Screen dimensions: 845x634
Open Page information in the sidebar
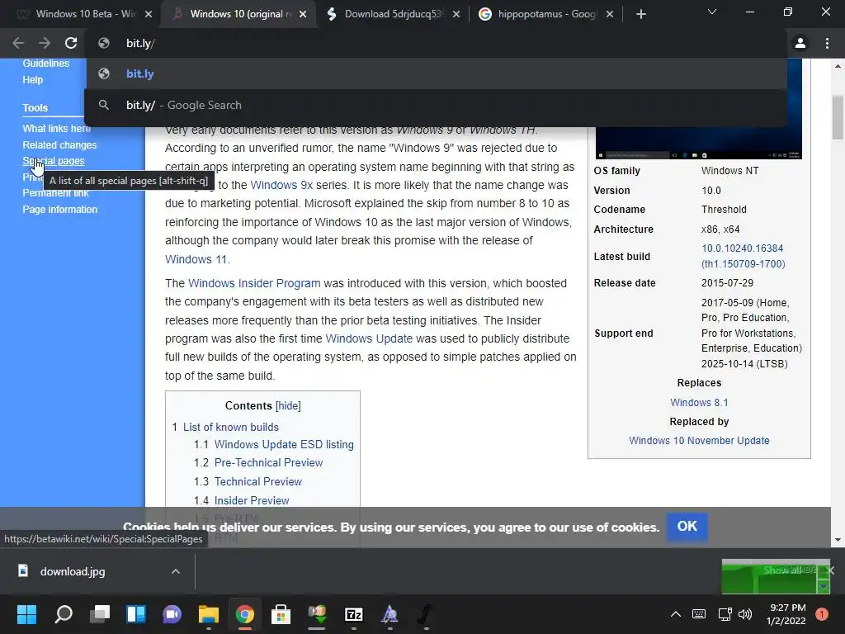(60, 209)
